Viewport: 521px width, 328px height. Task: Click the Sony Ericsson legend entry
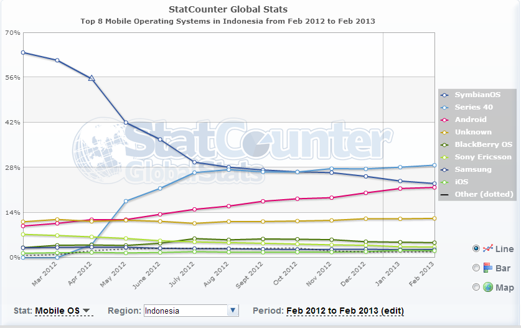(483, 157)
